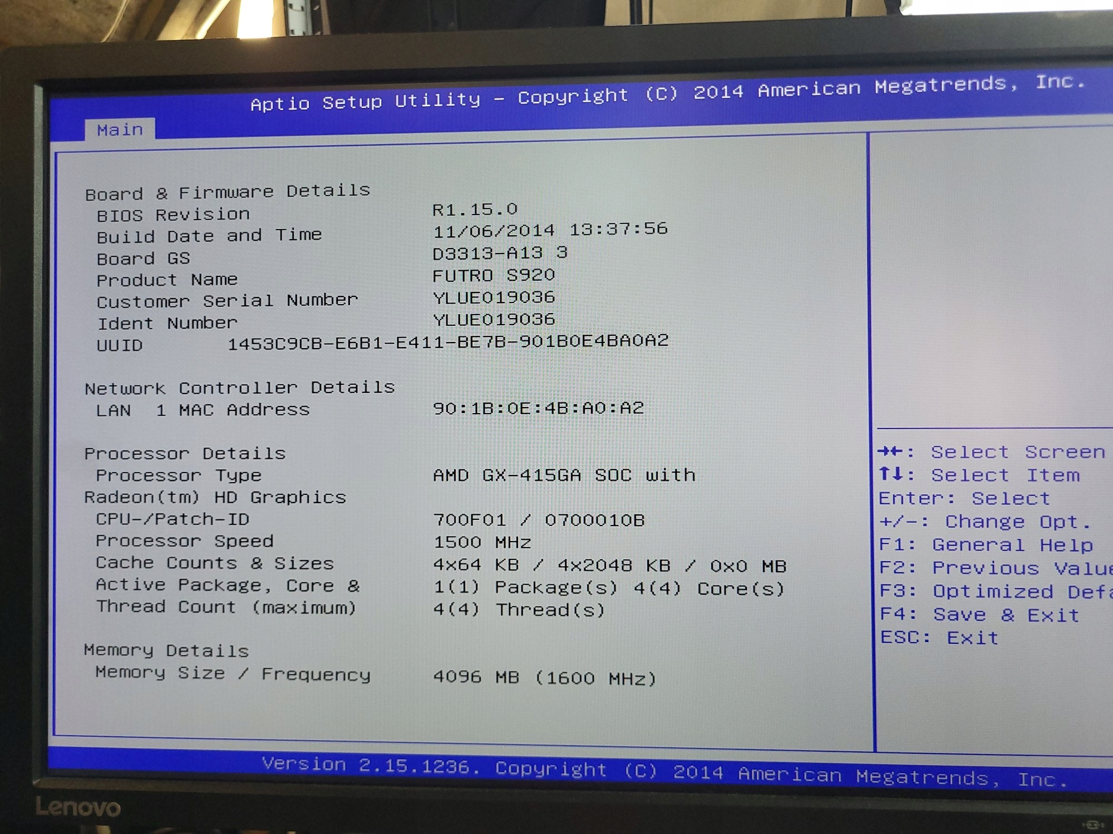Click the left-right arrows Select Screen icon

890,451
